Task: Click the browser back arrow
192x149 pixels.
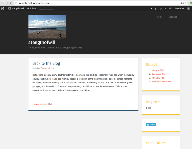Action: (x=2, y=3)
